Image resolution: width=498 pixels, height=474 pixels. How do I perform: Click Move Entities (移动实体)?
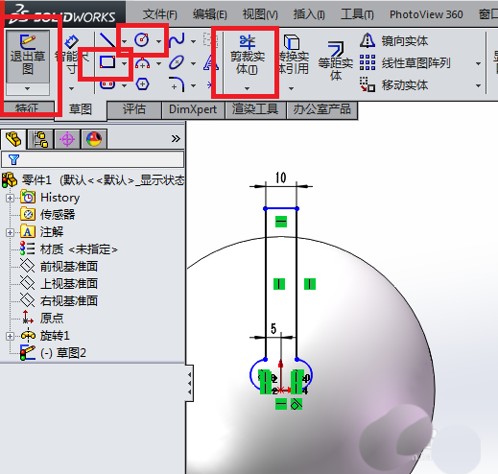tap(394, 85)
